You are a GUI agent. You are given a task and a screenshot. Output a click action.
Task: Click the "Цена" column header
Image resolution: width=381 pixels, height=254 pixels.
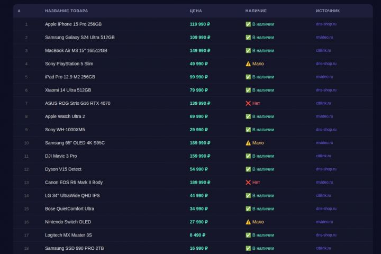[196, 11]
